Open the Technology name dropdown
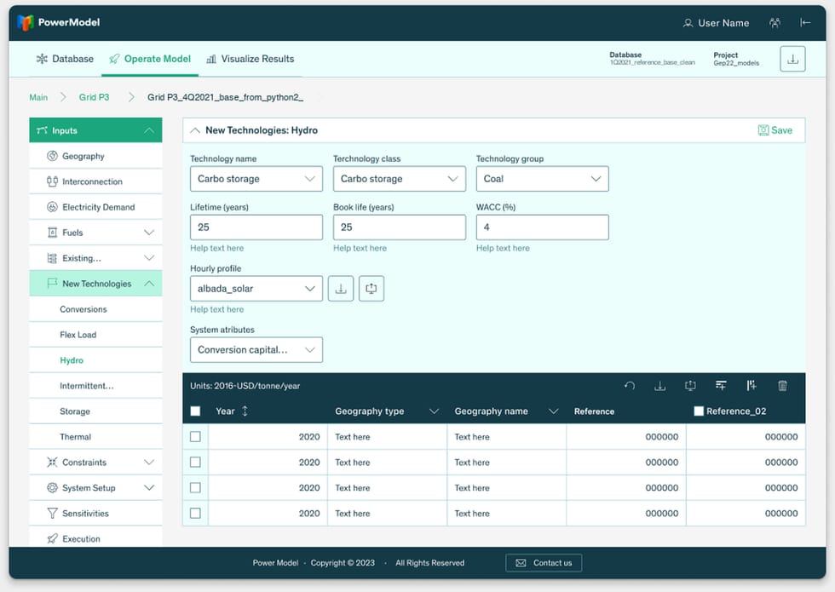Screen dimensions: 835x592 click(256, 179)
